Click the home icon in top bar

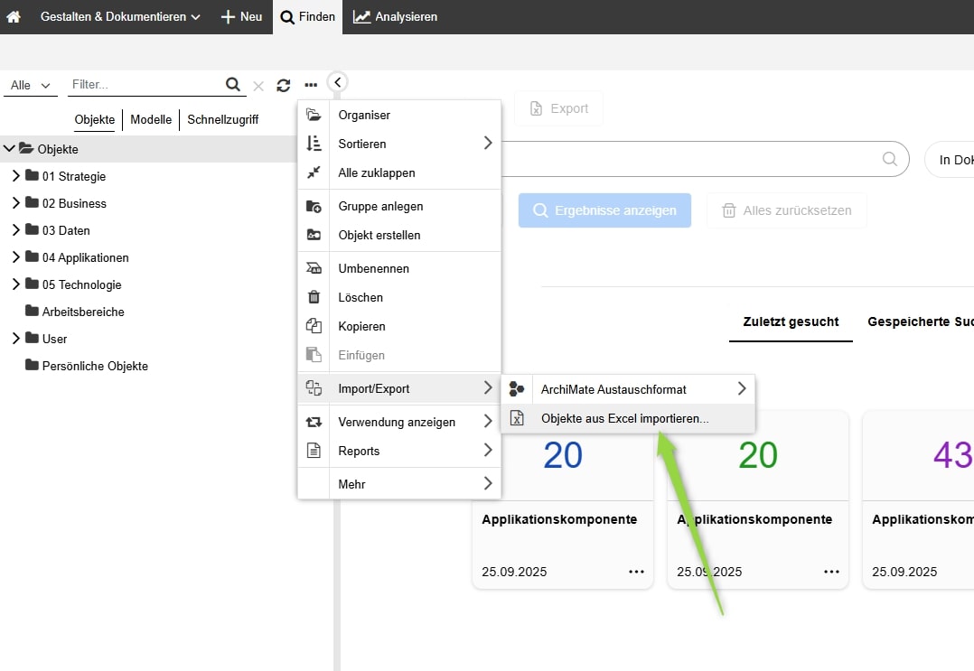(x=14, y=17)
